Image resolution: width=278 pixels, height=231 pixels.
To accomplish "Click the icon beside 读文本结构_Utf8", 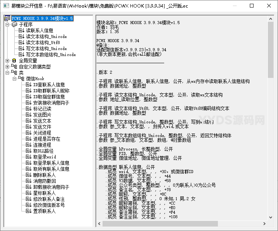I will [x=21, y=43].
